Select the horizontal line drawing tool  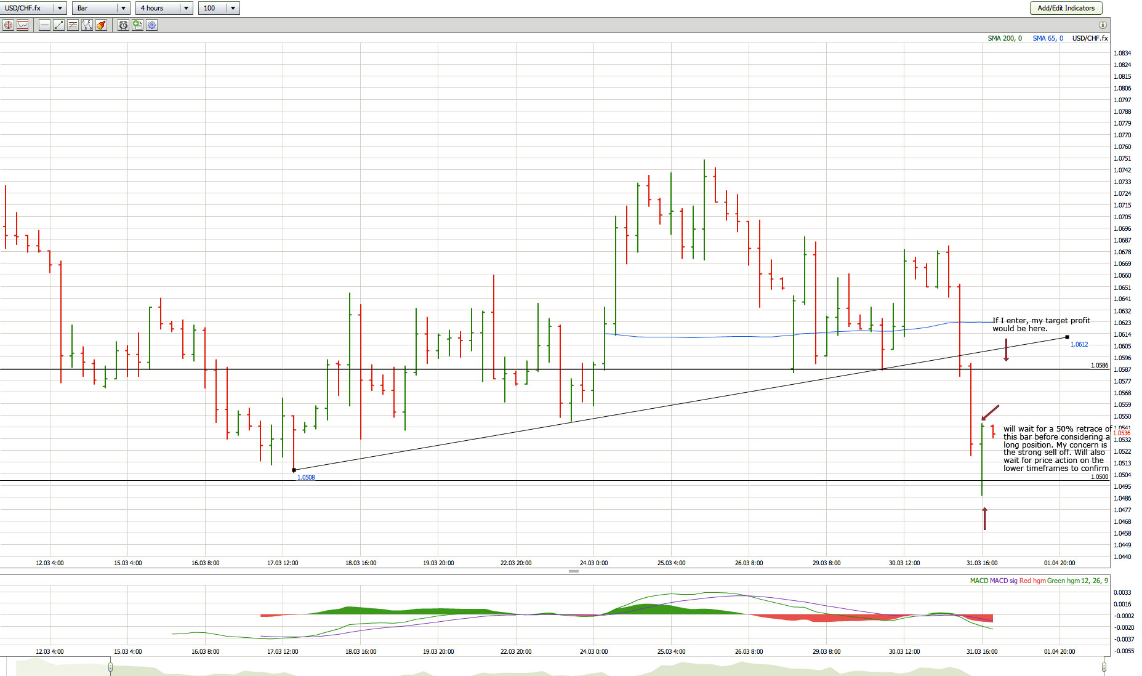point(44,25)
